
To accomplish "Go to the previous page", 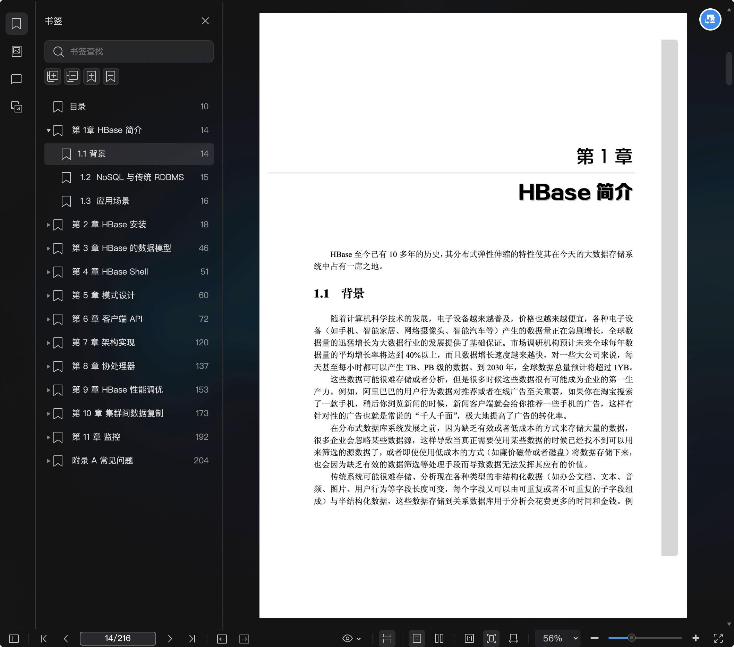I will pos(66,638).
